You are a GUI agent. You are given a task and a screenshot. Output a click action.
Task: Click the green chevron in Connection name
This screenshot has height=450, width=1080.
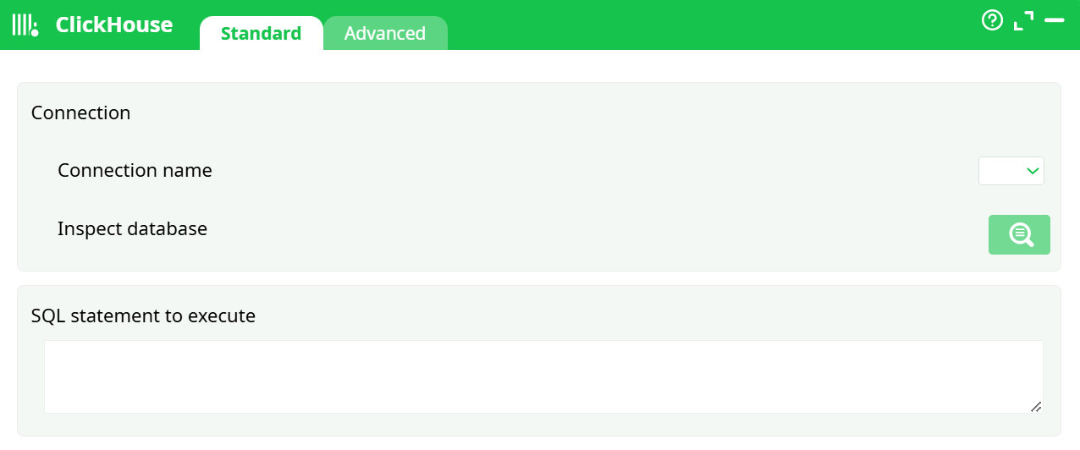tap(1033, 171)
